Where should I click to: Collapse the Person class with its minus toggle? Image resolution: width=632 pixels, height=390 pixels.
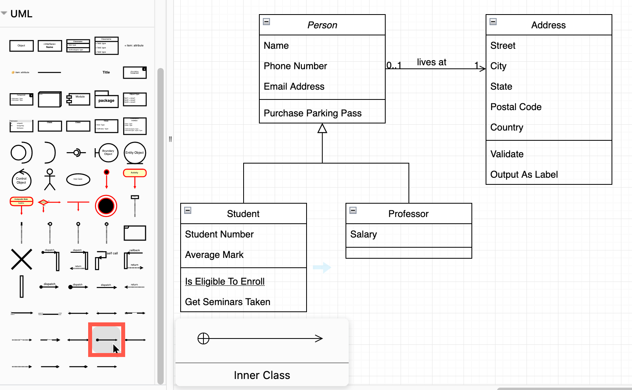pyautogui.click(x=266, y=22)
